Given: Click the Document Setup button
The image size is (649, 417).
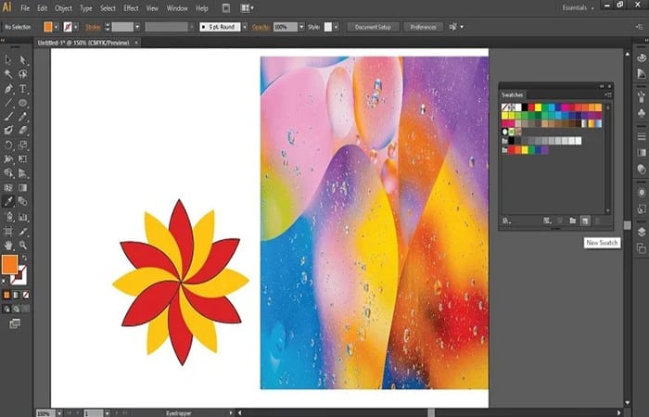Looking at the screenshot, I should [x=375, y=27].
